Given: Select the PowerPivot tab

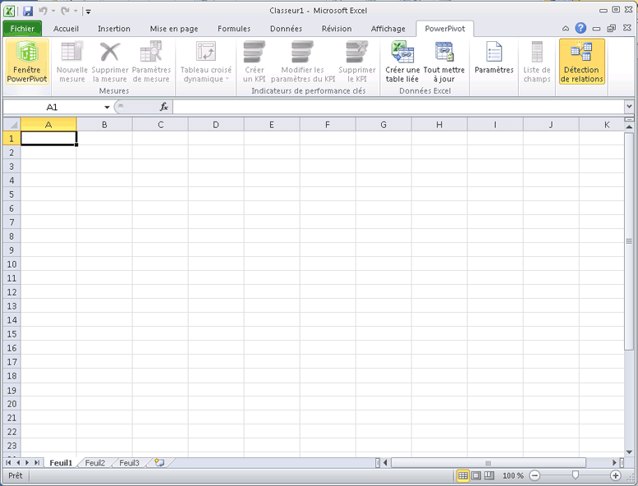Looking at the screenshot, I should click(445, 29).
